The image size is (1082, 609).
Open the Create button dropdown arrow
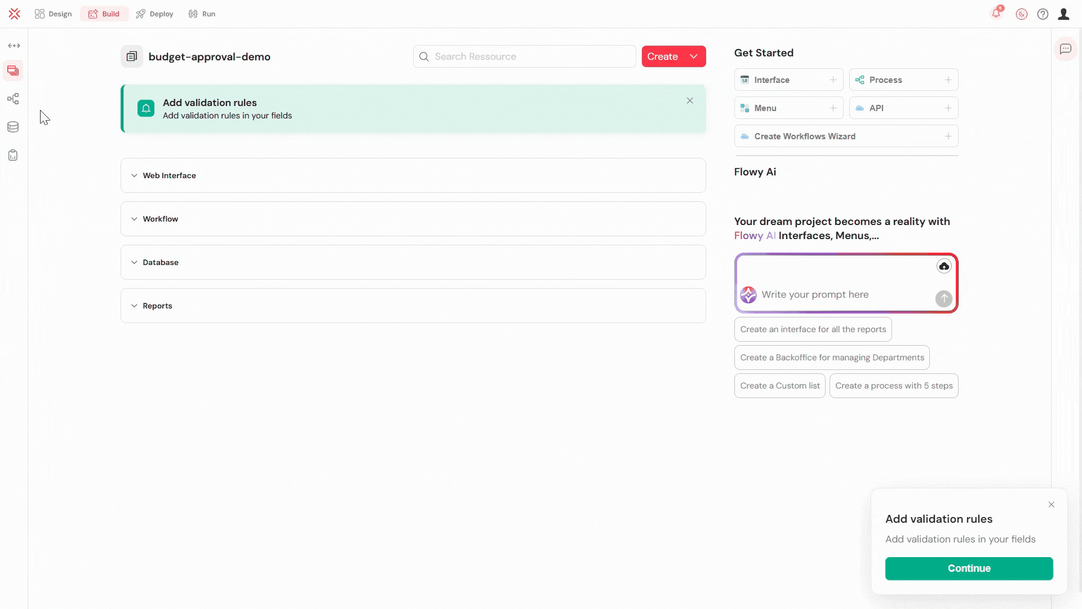[x=694, y=56]
